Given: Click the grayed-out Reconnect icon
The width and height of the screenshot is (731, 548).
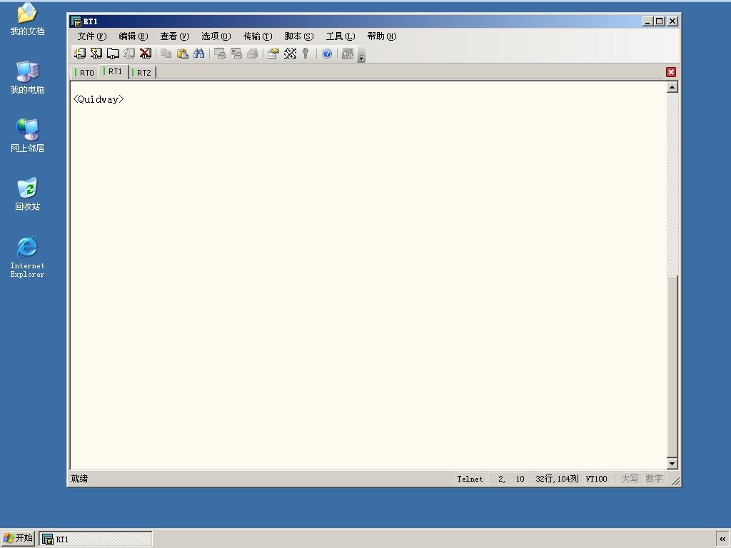Looking at the screenshot, I should [x=129, y=54].
